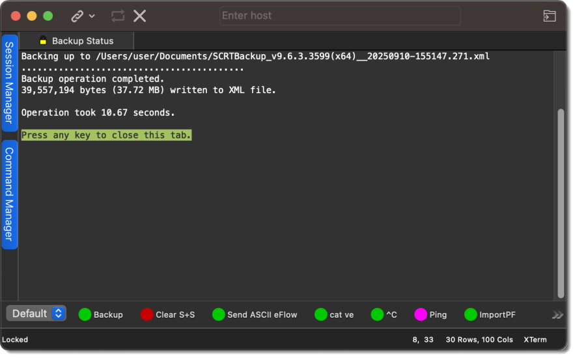Click the magenta Ping button
The width and height of the screenshot is (575, 358).
(x=430, y=314)
